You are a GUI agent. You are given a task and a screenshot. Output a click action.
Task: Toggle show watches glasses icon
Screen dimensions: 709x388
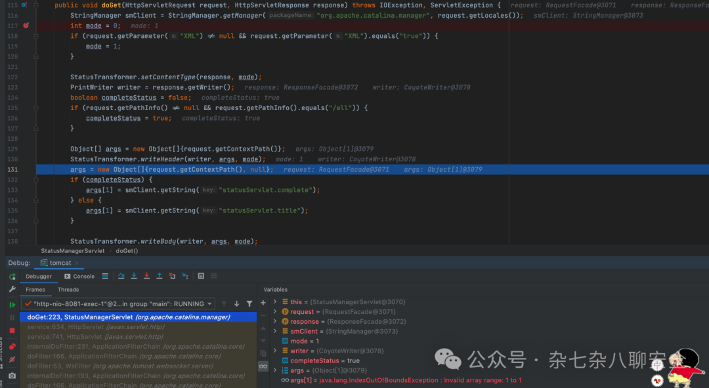coord(263,366)
